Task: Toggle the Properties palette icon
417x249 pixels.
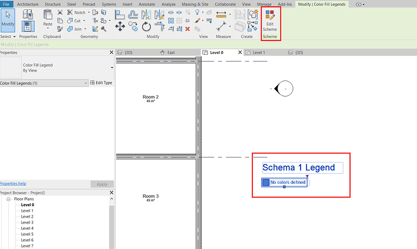Action: (28, 27)
